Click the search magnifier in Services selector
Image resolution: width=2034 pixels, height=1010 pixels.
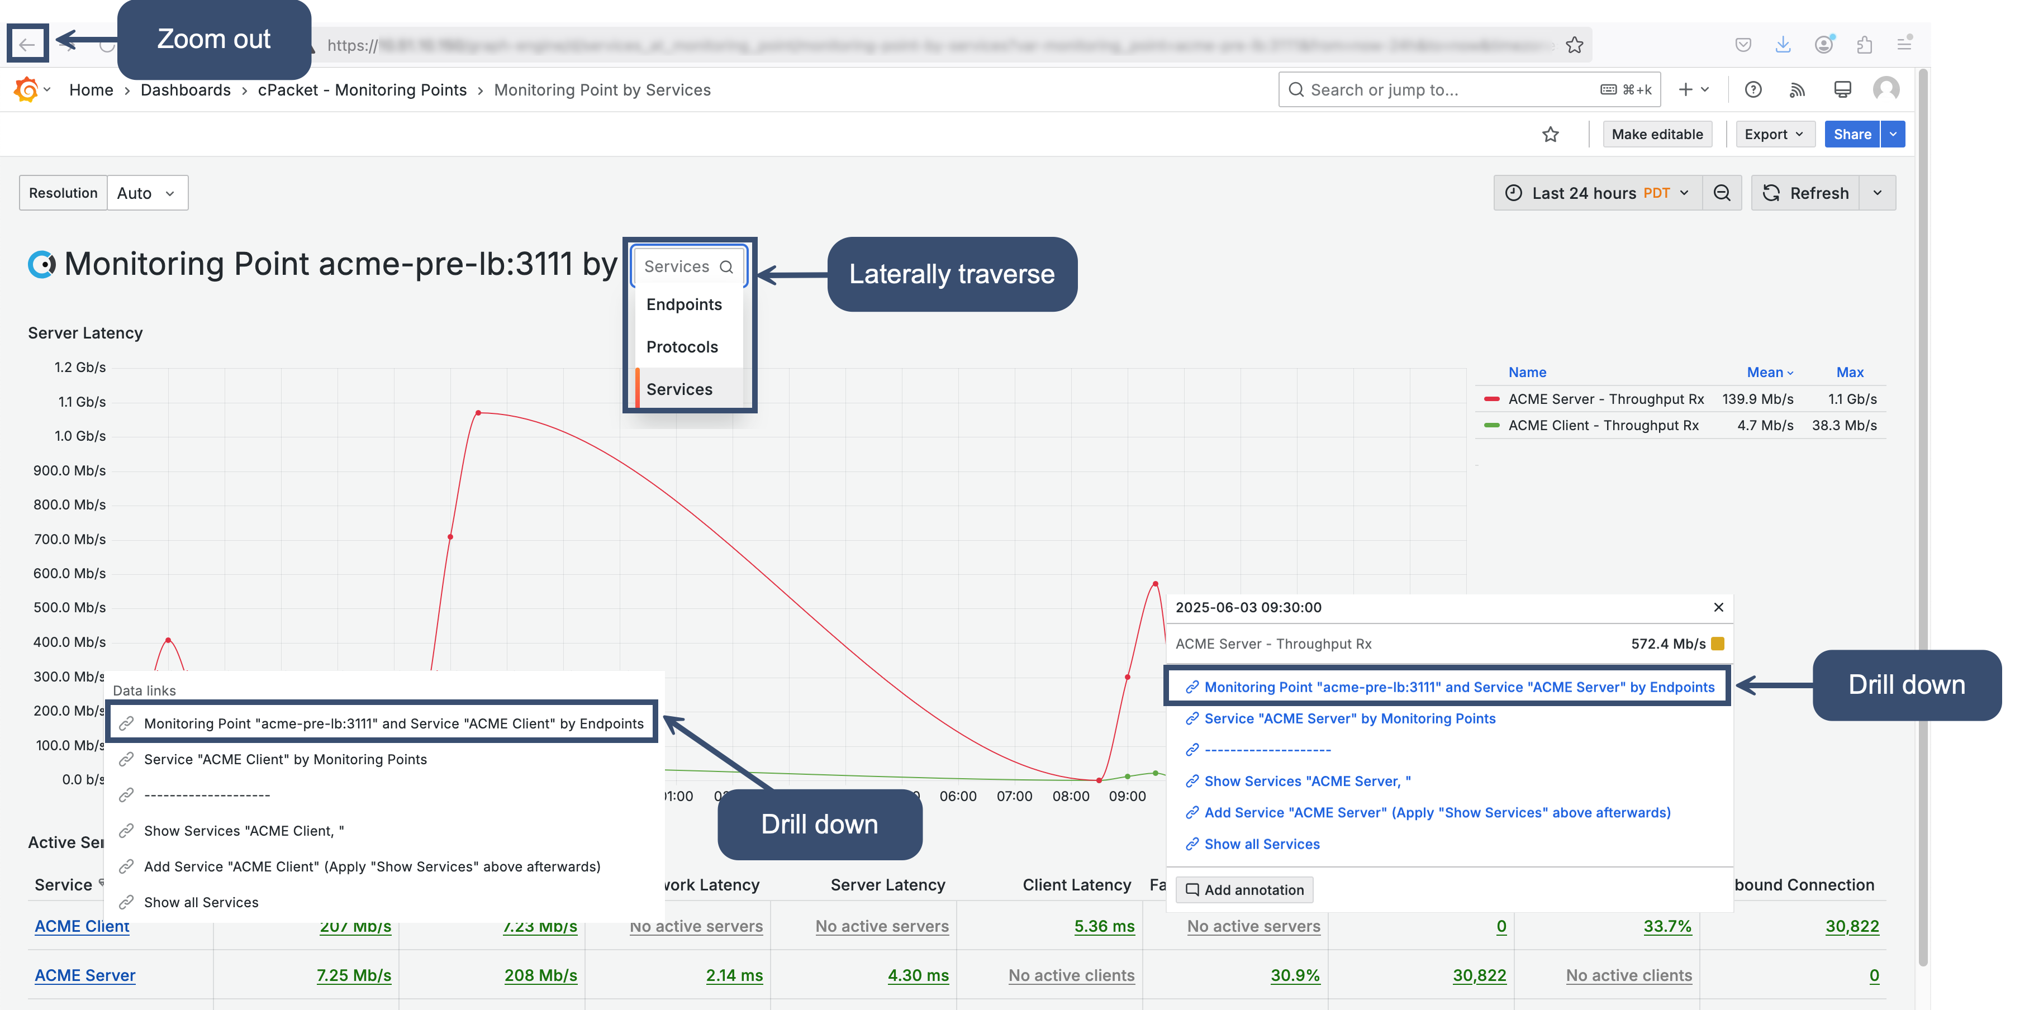[726, 268]
